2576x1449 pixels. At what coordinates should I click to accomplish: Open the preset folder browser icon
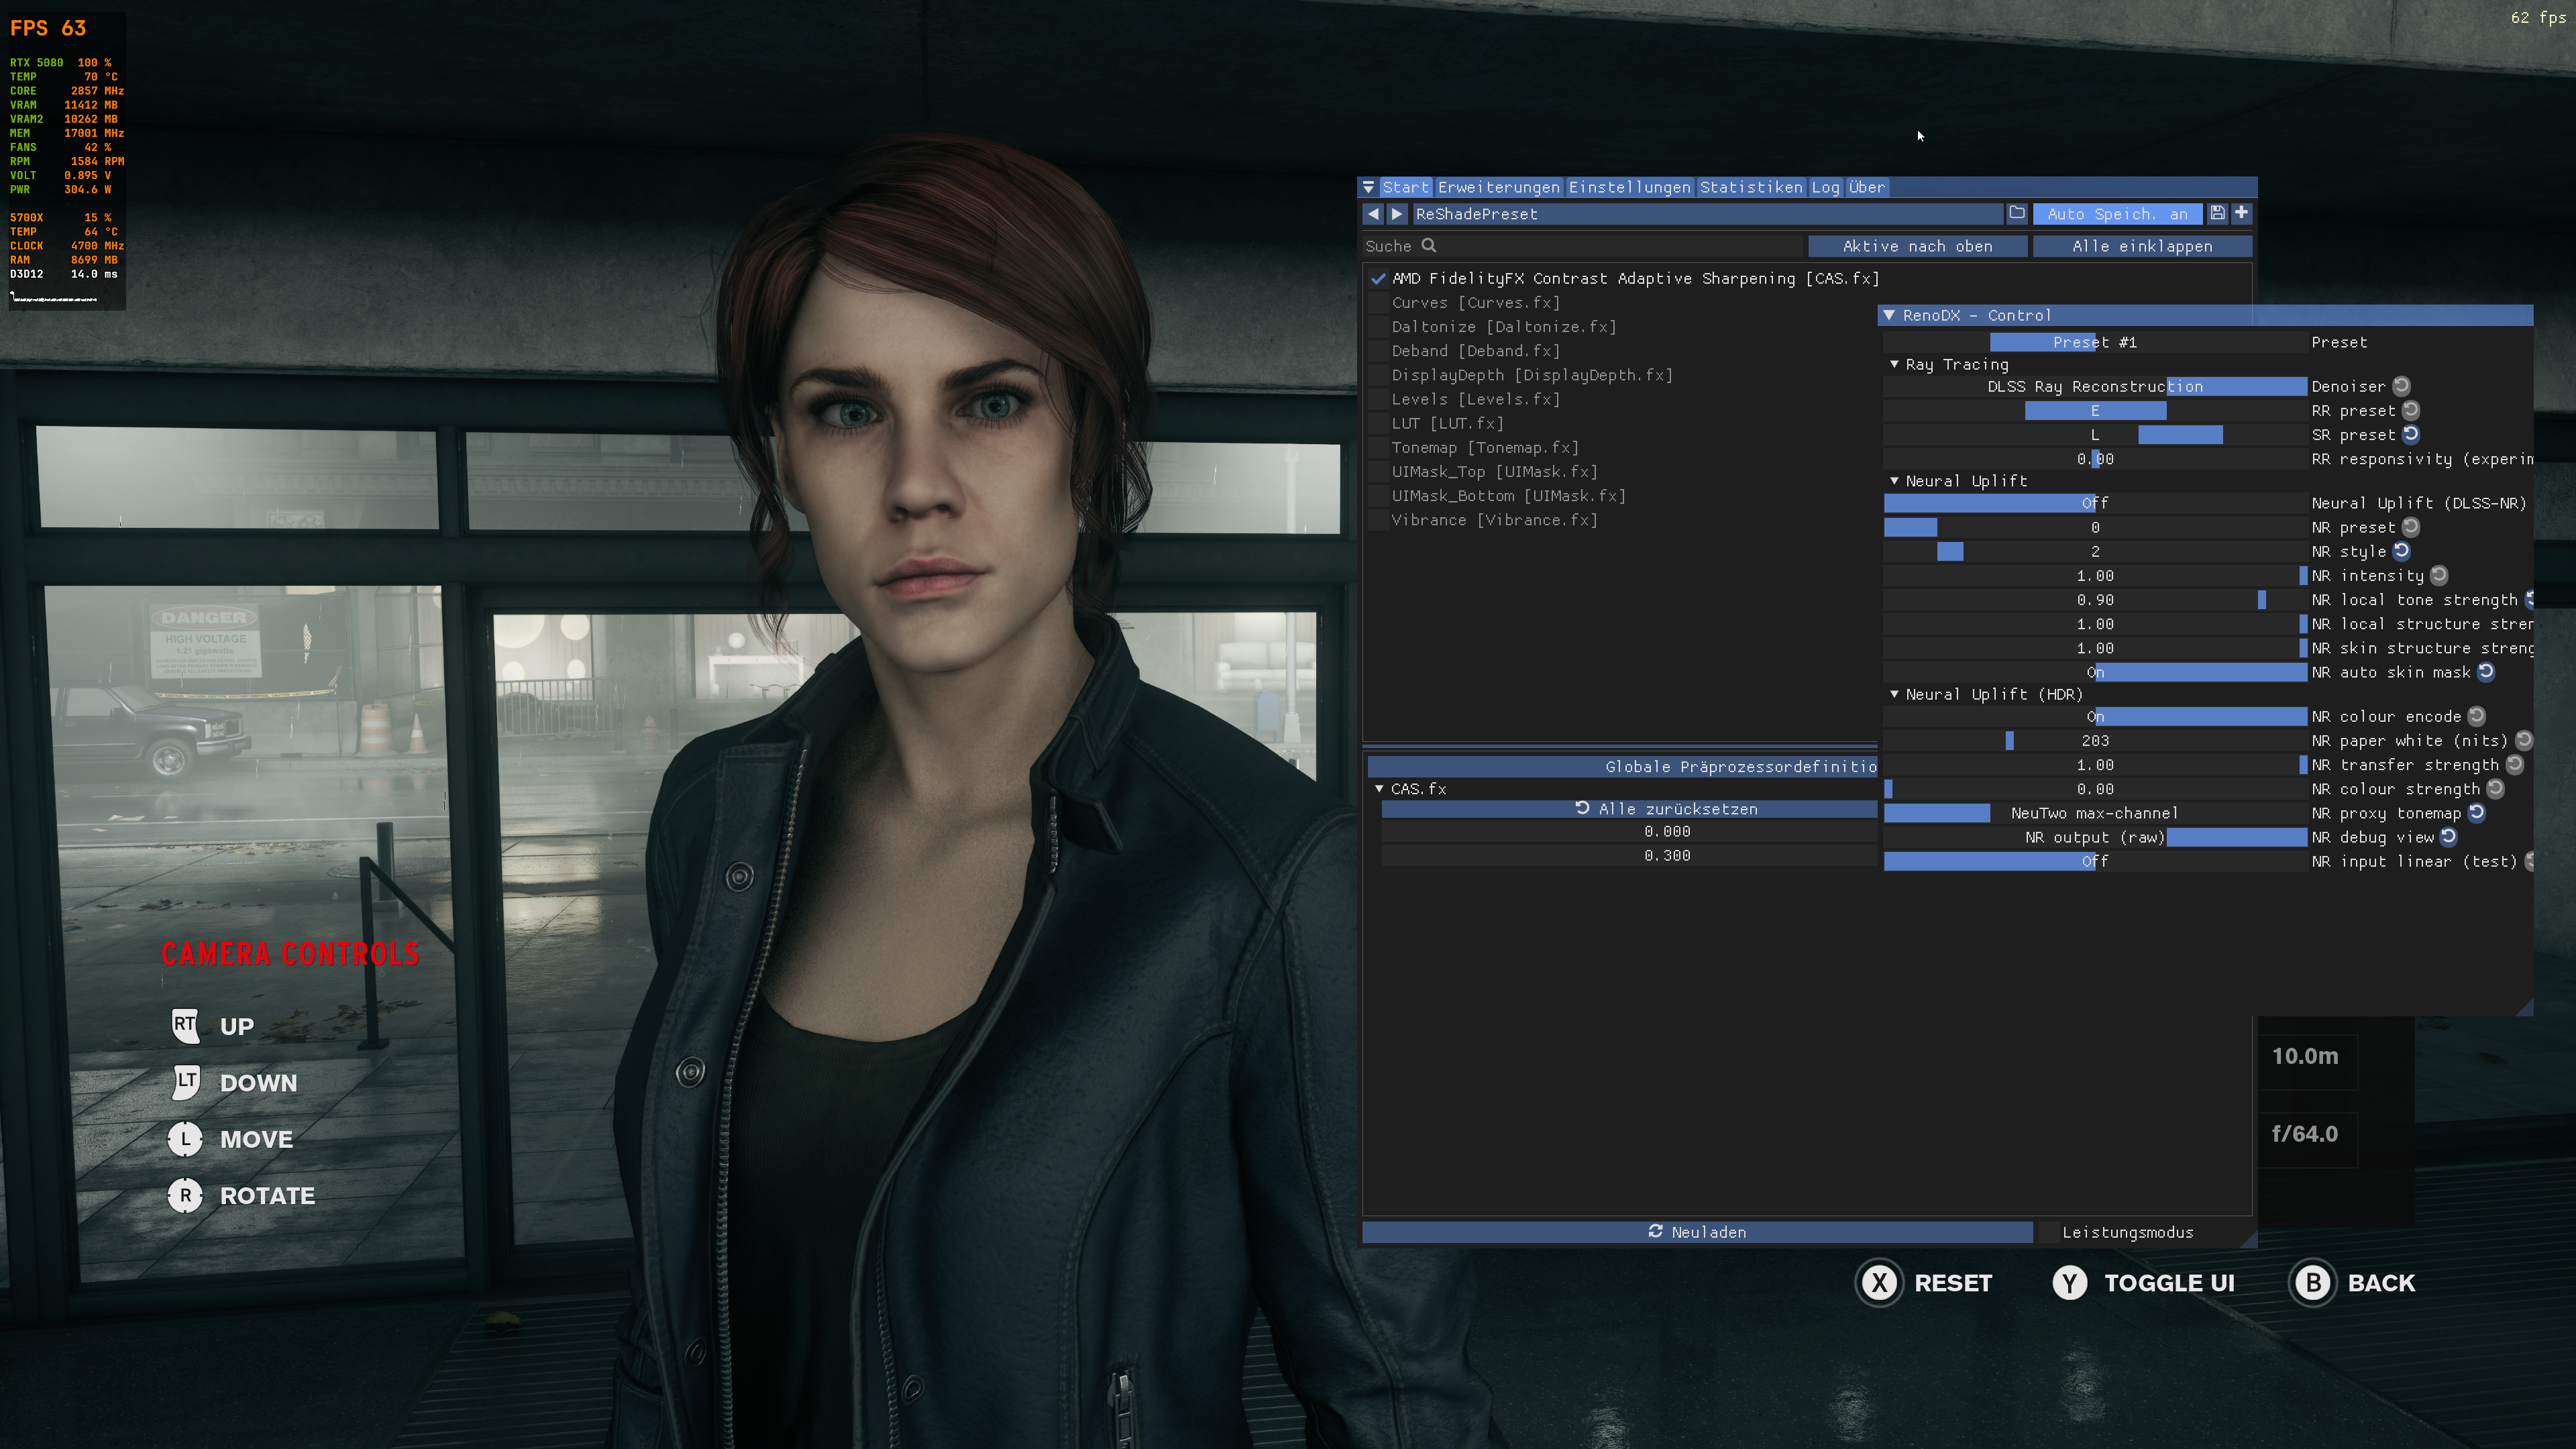click(2017, 213)
